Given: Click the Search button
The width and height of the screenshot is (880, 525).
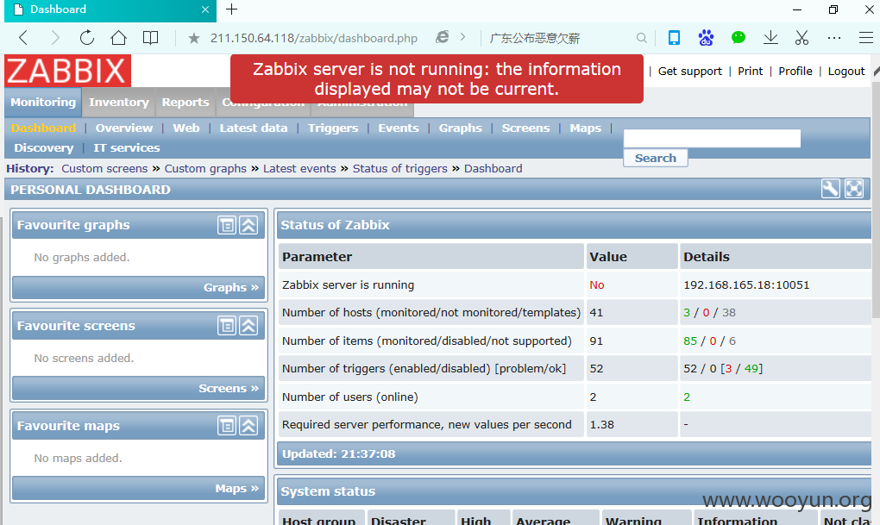Looking at the screenshot, I should (x=656, y=158).
